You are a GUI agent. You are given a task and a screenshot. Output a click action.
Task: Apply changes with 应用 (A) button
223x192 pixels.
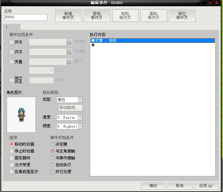(206, 186)
